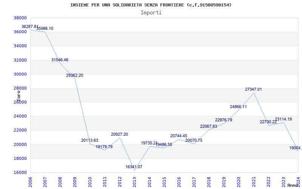This screenshot has height=189, width=302.
Task: Click the 27347.01 peak label
Action: [253, 90]
